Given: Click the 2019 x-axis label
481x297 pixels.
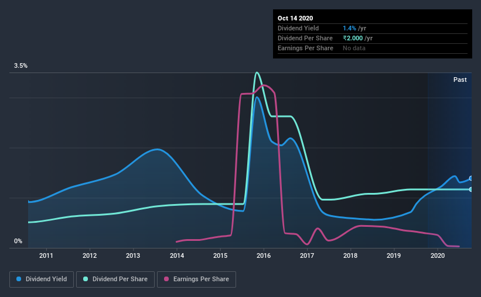Looking at the screenshot, I should (x=394, y=255).
